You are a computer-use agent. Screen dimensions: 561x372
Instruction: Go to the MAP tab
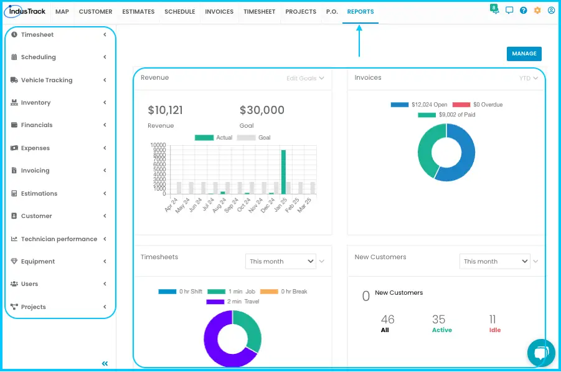point(62,11)
